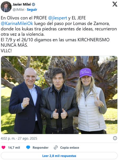Click the Responder label

tap(40, 147)
